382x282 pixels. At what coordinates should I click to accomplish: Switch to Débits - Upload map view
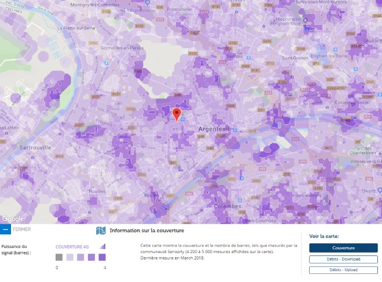pyautogui.click(x=343, y=270)
